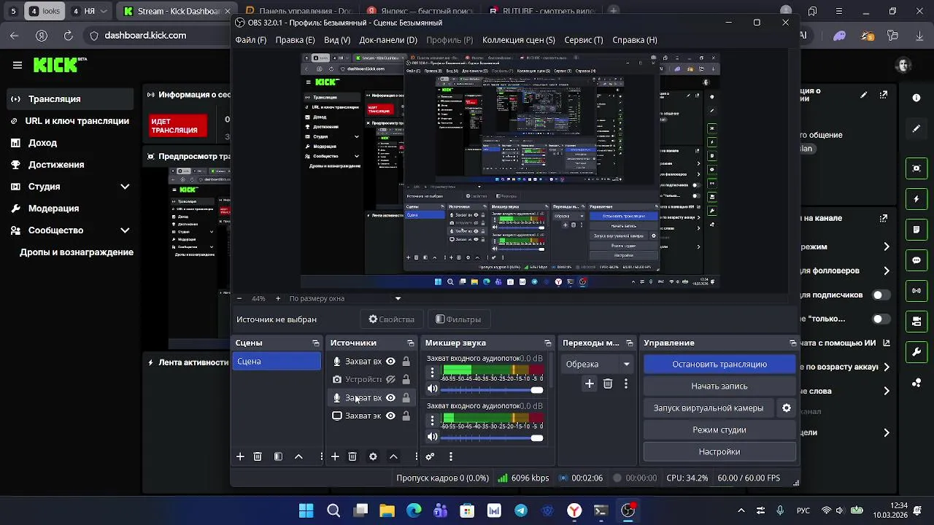The image size is (934, 525).
Task: Toggle the 'для подписчиков' chat switch in Kick
Action: click(881, 295)
